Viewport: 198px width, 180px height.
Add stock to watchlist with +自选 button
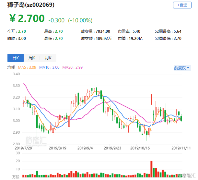point(182,5)
